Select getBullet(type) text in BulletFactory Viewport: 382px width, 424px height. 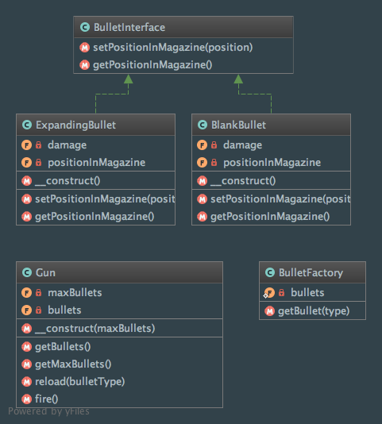pyautogui.click(x=314, y=311)
